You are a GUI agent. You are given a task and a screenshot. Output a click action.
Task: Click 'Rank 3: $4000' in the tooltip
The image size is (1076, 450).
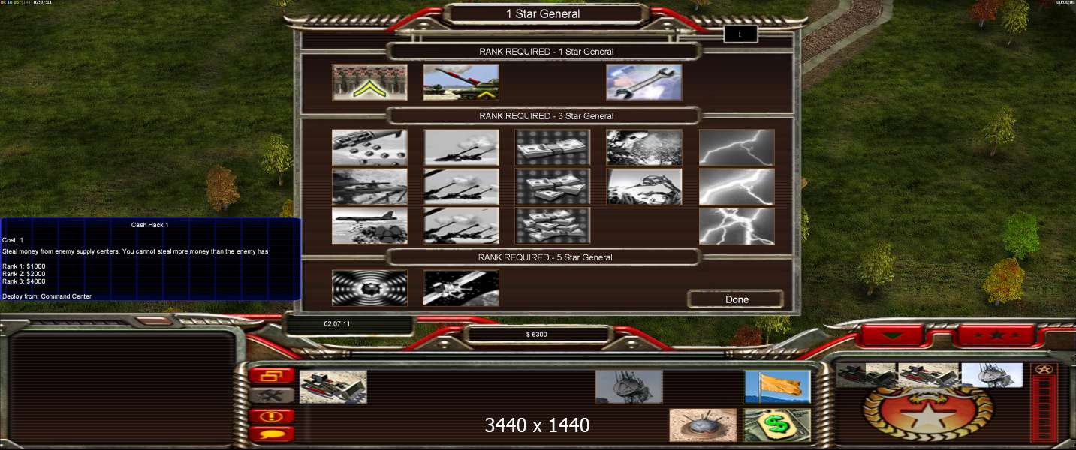(x=24, y=281)
